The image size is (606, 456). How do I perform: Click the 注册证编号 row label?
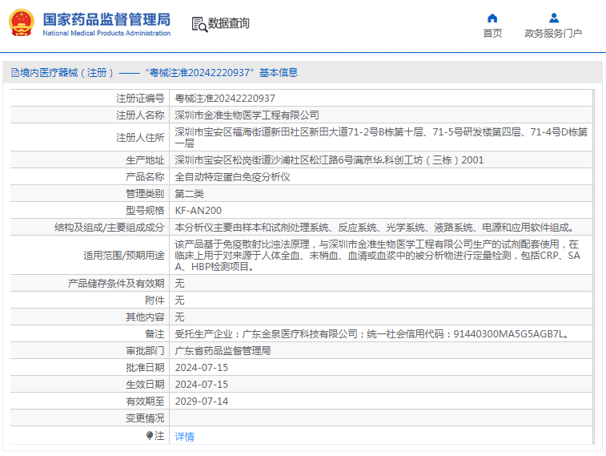[x=140, y=99]
